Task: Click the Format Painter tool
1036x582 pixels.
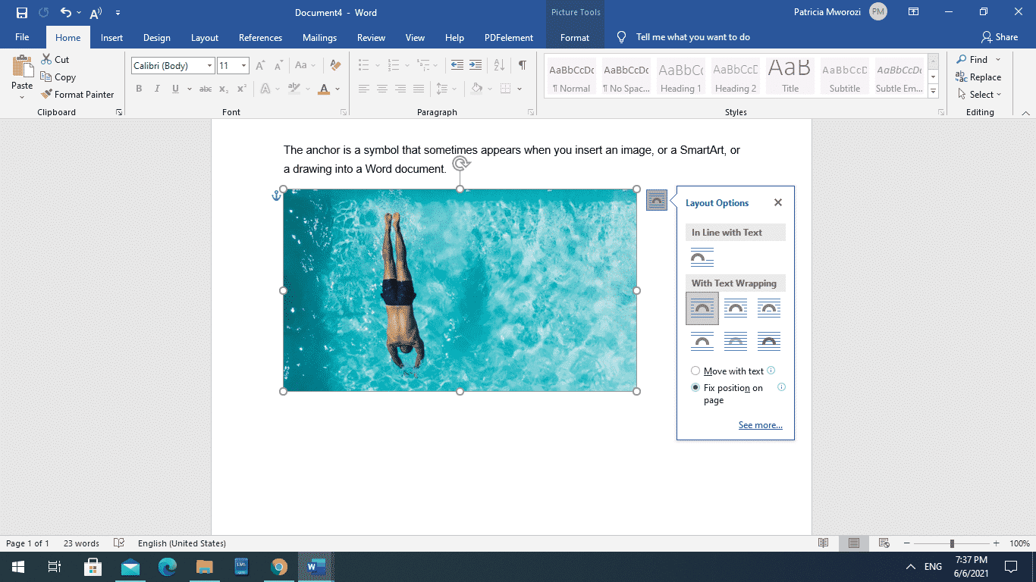Action: click(x=78, y=94)
